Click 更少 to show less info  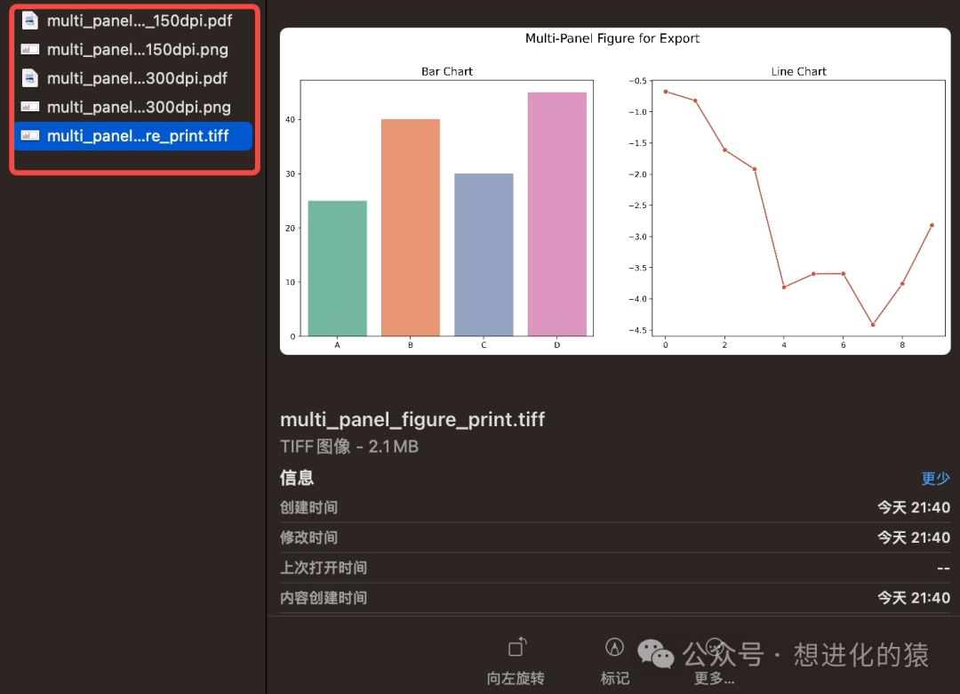(x=935, y=478)
